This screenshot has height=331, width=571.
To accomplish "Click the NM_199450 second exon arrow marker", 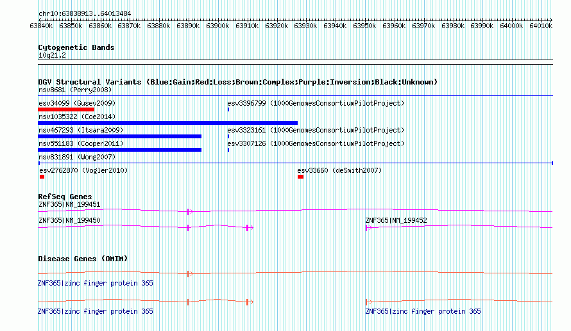I will coord(250,228).
